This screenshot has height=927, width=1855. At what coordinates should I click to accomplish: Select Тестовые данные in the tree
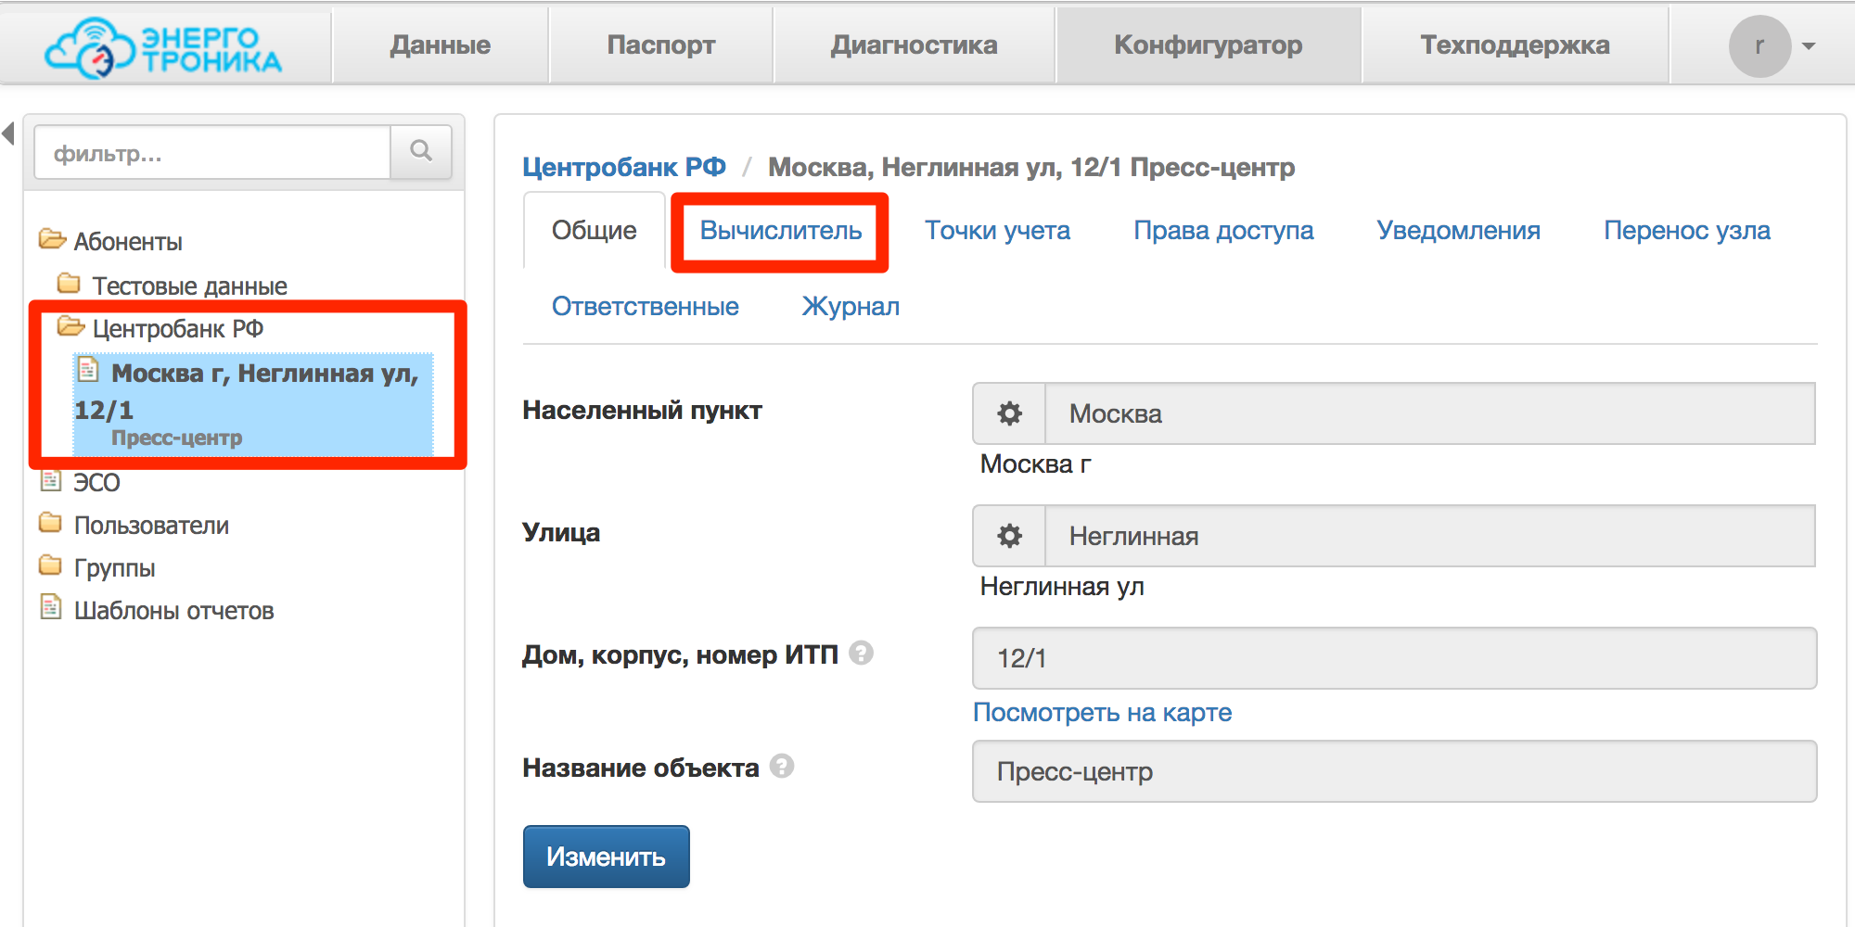190,286
